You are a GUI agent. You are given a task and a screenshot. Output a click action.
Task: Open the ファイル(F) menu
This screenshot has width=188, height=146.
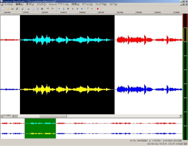pyautogui.click(x=9, y=4)
